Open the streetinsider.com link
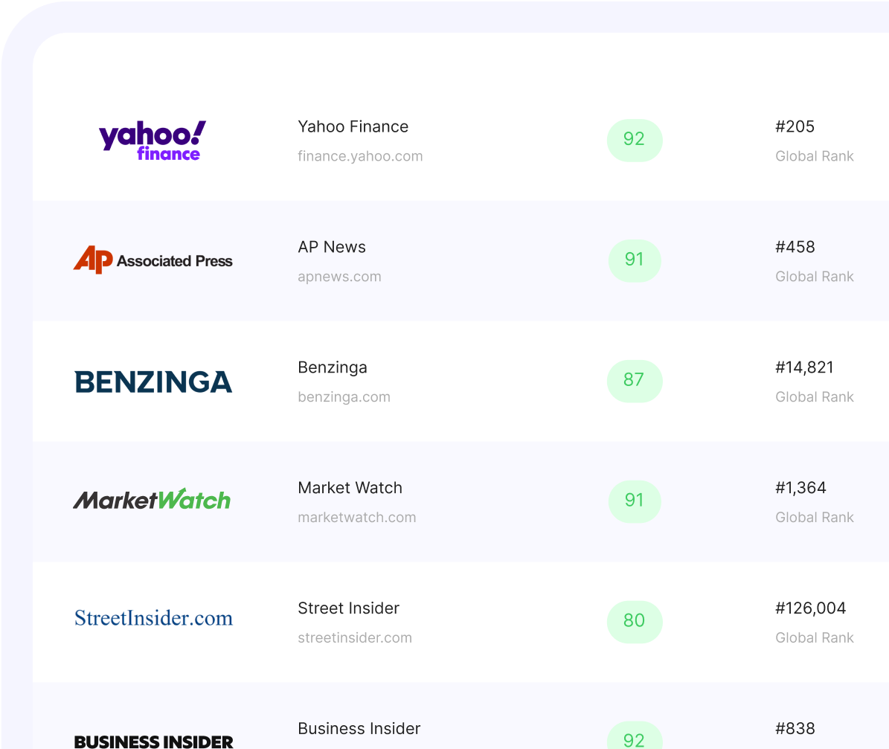The width and height of the screenshot is (889, 749). pos(354,638)
